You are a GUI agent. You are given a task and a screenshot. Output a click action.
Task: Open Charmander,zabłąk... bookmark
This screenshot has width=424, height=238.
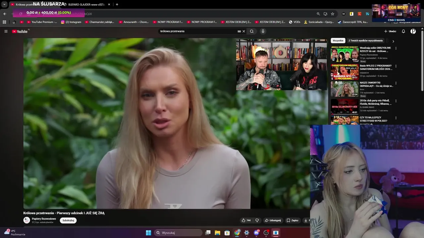pyautogui.click(x=99, y=22)
